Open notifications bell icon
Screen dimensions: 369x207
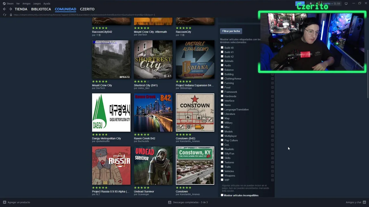310,3
